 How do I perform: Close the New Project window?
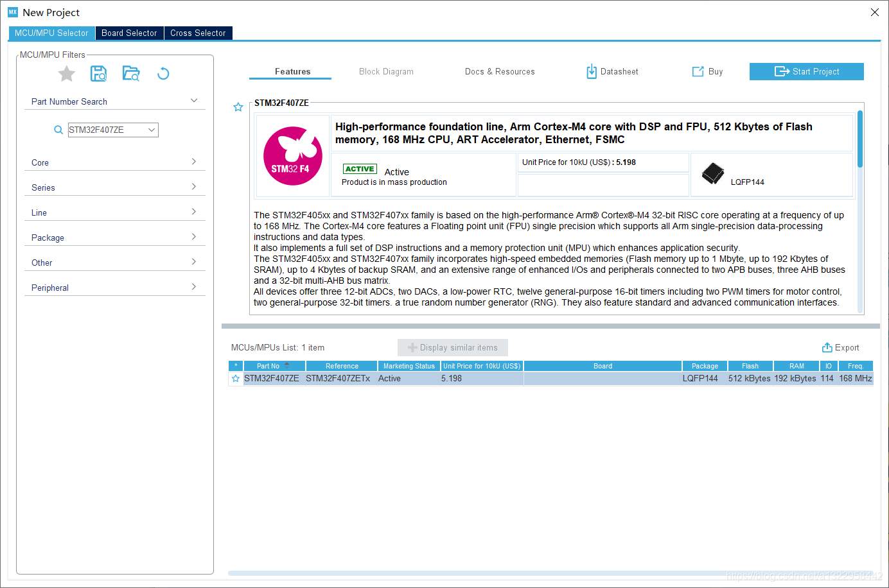(x=875, y=12)
